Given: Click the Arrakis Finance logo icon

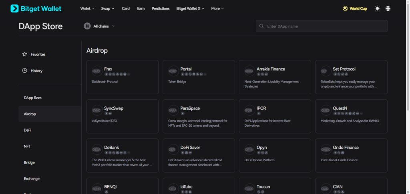Looking at the screenshot, I should pos(249,71).
